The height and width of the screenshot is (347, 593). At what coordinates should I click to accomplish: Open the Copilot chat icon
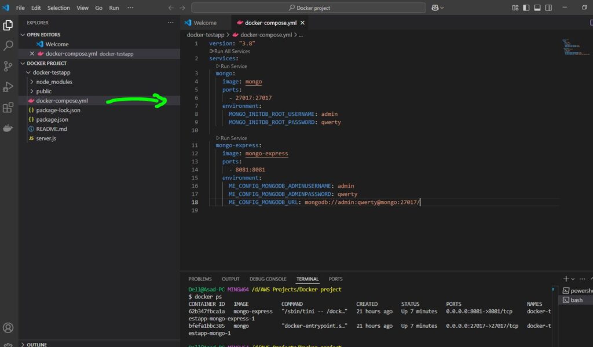[x=435, y=8]
